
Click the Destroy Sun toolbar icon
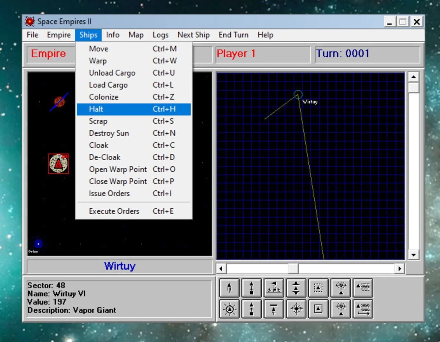229,309
